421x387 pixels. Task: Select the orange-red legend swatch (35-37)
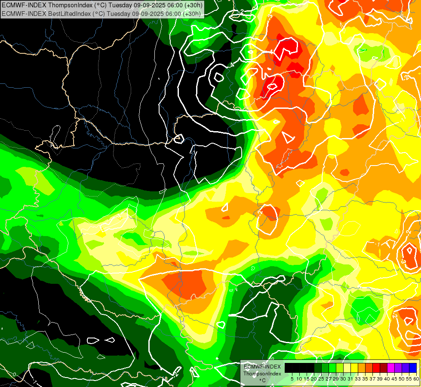[369, 368]
